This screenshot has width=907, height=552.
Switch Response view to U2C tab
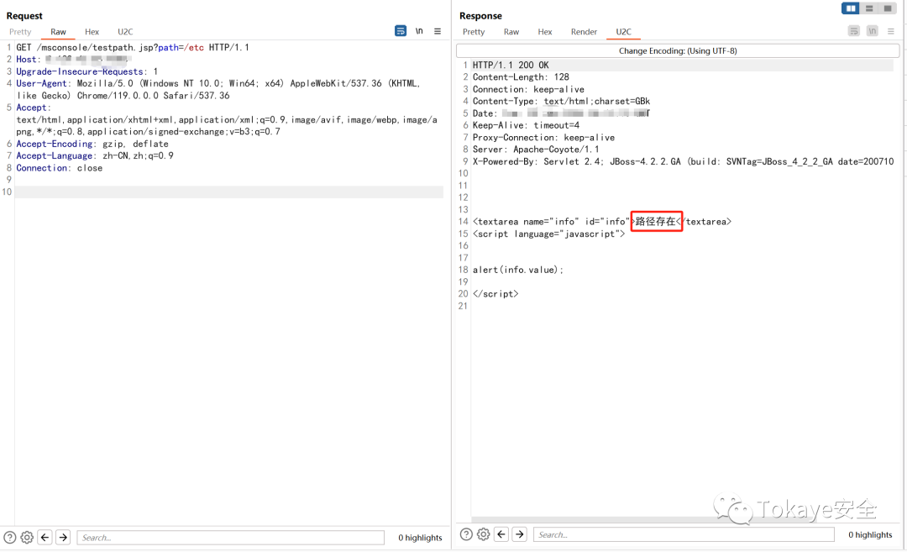(x=623, y=32)
